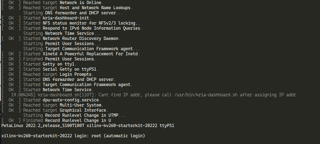Screen dimensions: 320x144
Task: Click 'Host and Network Name Lookups' text
Action: (95, 8)
